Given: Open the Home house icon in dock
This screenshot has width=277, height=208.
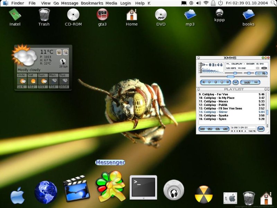Looking at the screenshot, I should tap(266, 198).
